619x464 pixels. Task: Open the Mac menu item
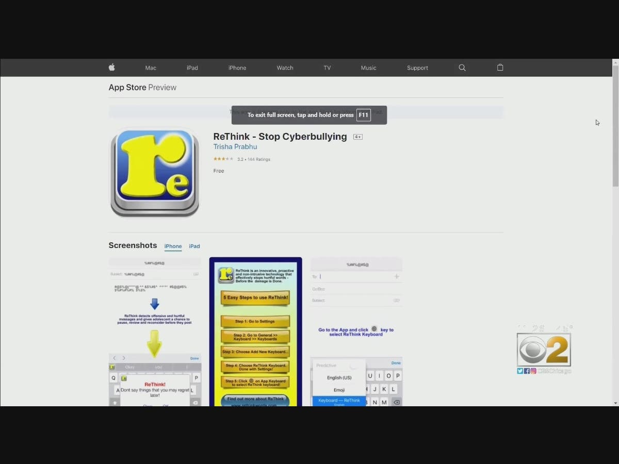point(151,68)
